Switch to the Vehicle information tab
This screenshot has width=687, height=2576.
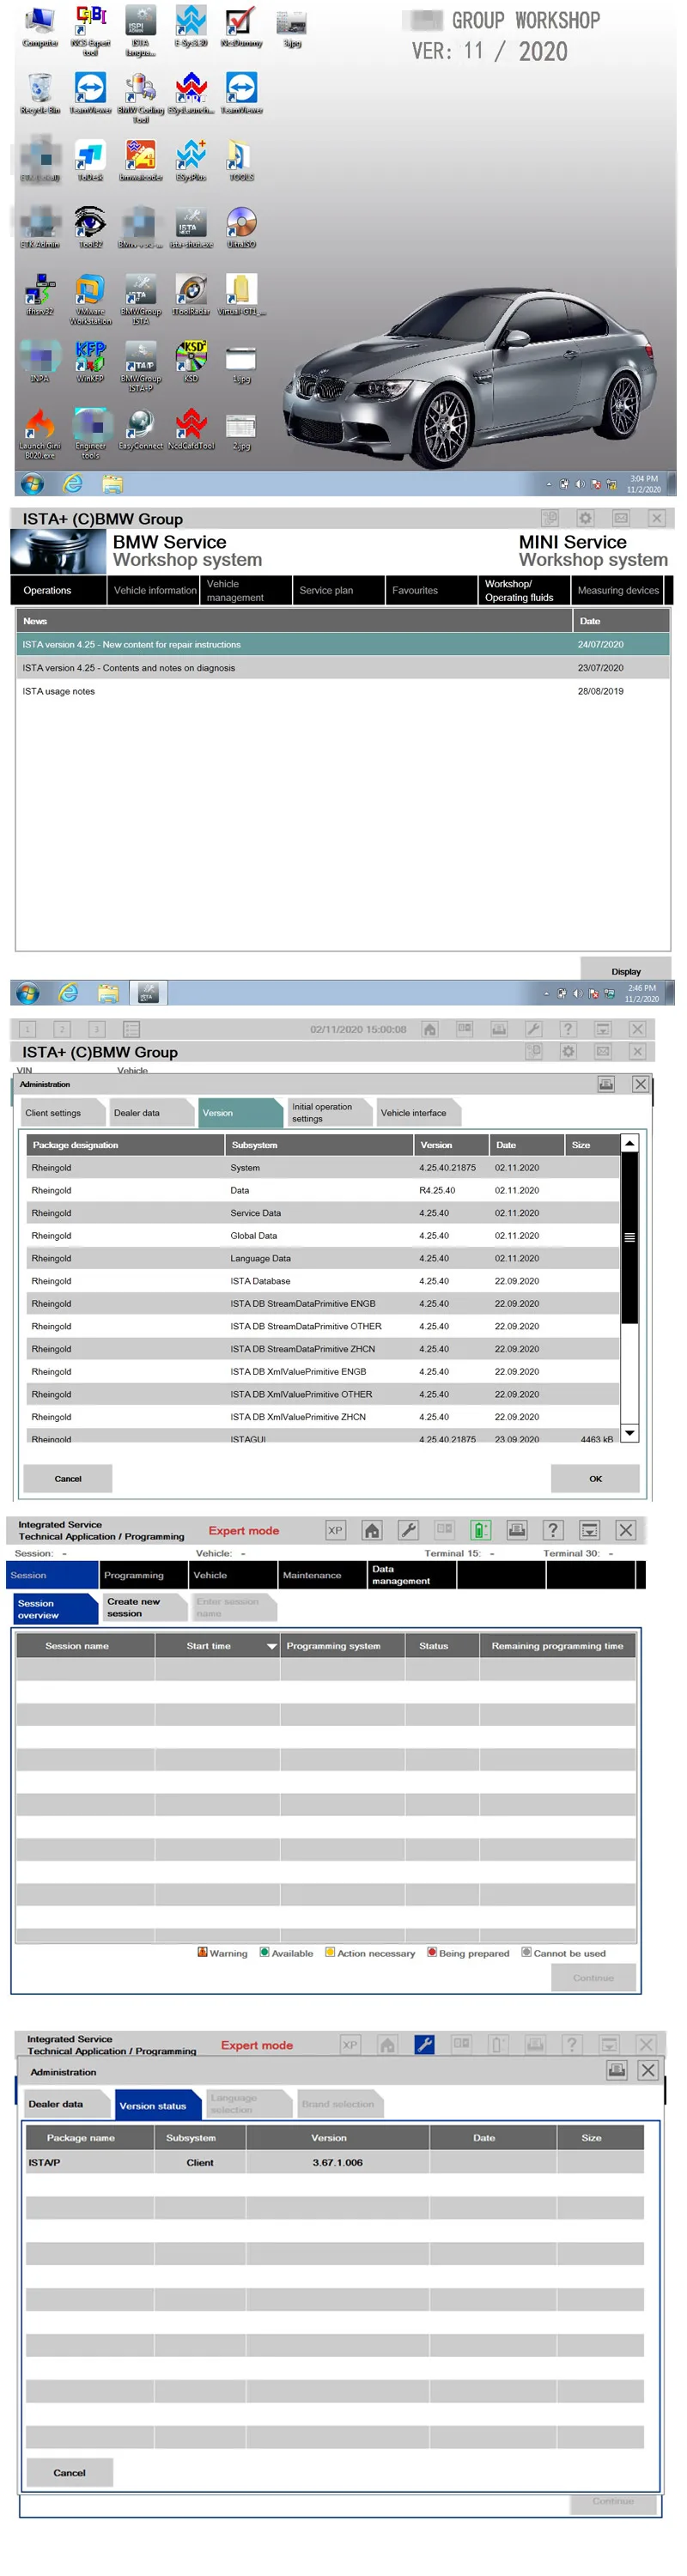click(153, 590)
